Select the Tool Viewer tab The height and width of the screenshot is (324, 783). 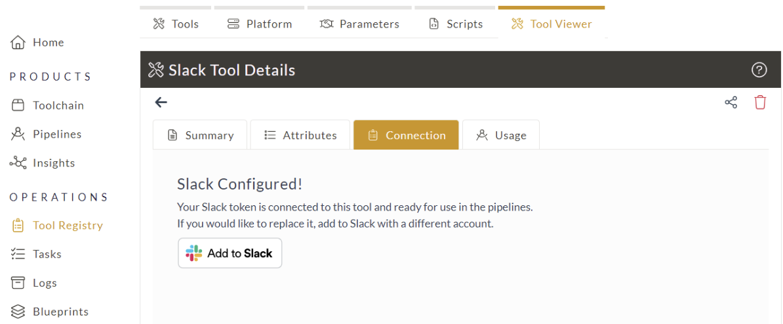point(552,23)
